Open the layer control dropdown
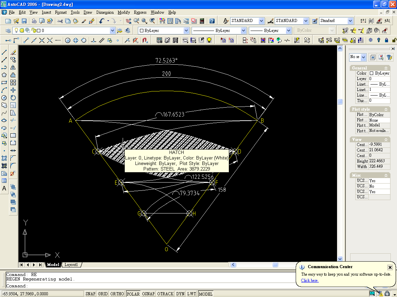 point(113,31)
